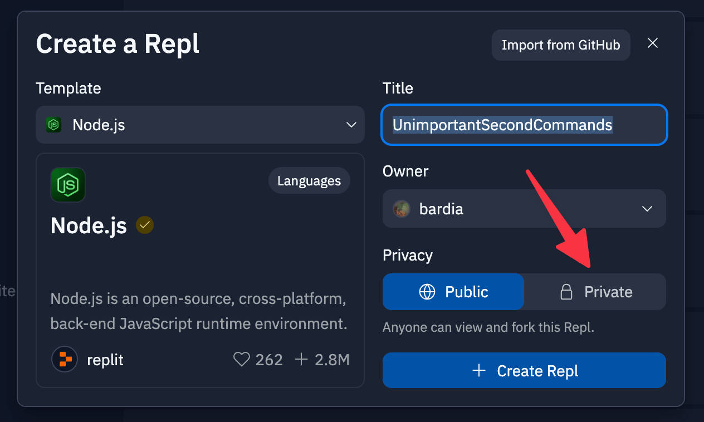Click the globe icon on Public
Image resolution: width=704 pixels, height=422 pixels.
tap(427, 292)
